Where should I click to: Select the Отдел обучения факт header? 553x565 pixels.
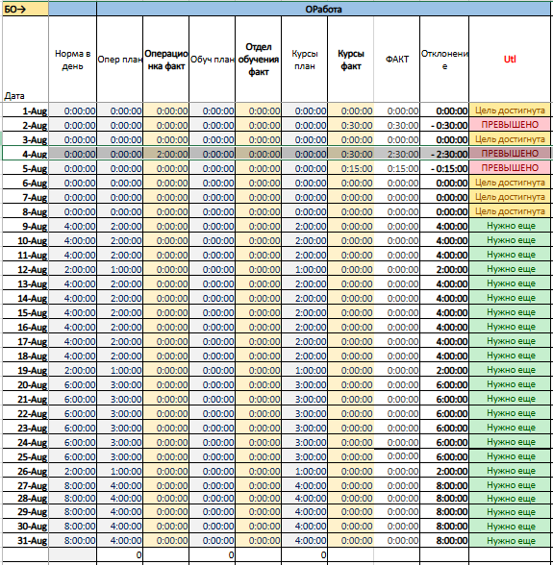[x=259, y=60]
